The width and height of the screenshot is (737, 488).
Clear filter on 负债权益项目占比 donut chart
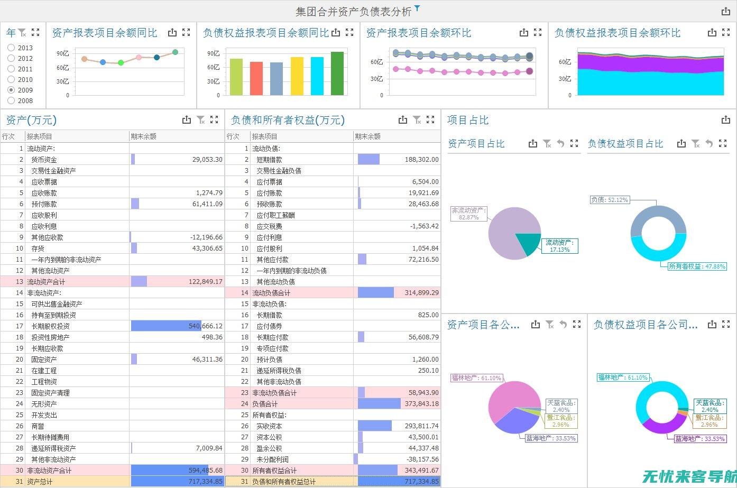coord(696,143)
